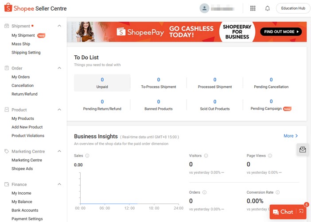The image size is (311, 222).
Task: Open Payment Settings
Action: (x=27, y=219)
